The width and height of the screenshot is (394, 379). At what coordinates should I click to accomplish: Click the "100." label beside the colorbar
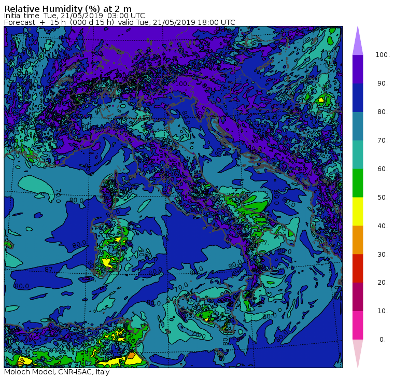click(x=383, y=55)
